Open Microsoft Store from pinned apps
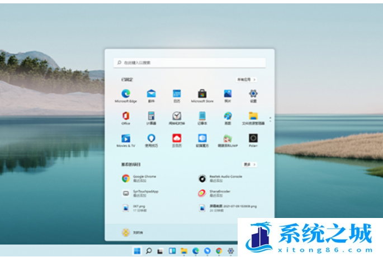Screen dimensions: 383x257 (x=202, y=94)
